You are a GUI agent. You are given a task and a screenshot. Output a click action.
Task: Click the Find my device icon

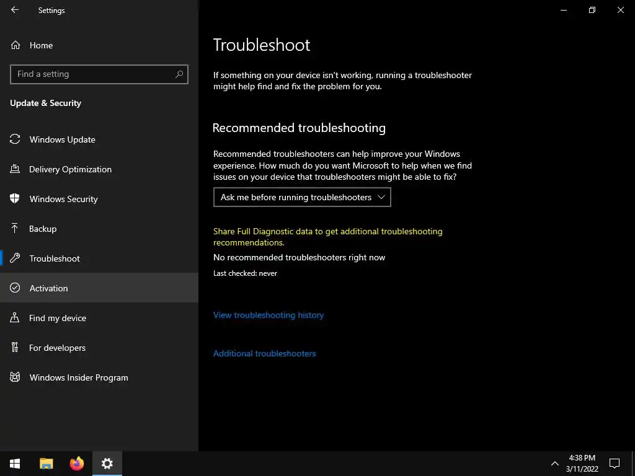click(15, 318)
